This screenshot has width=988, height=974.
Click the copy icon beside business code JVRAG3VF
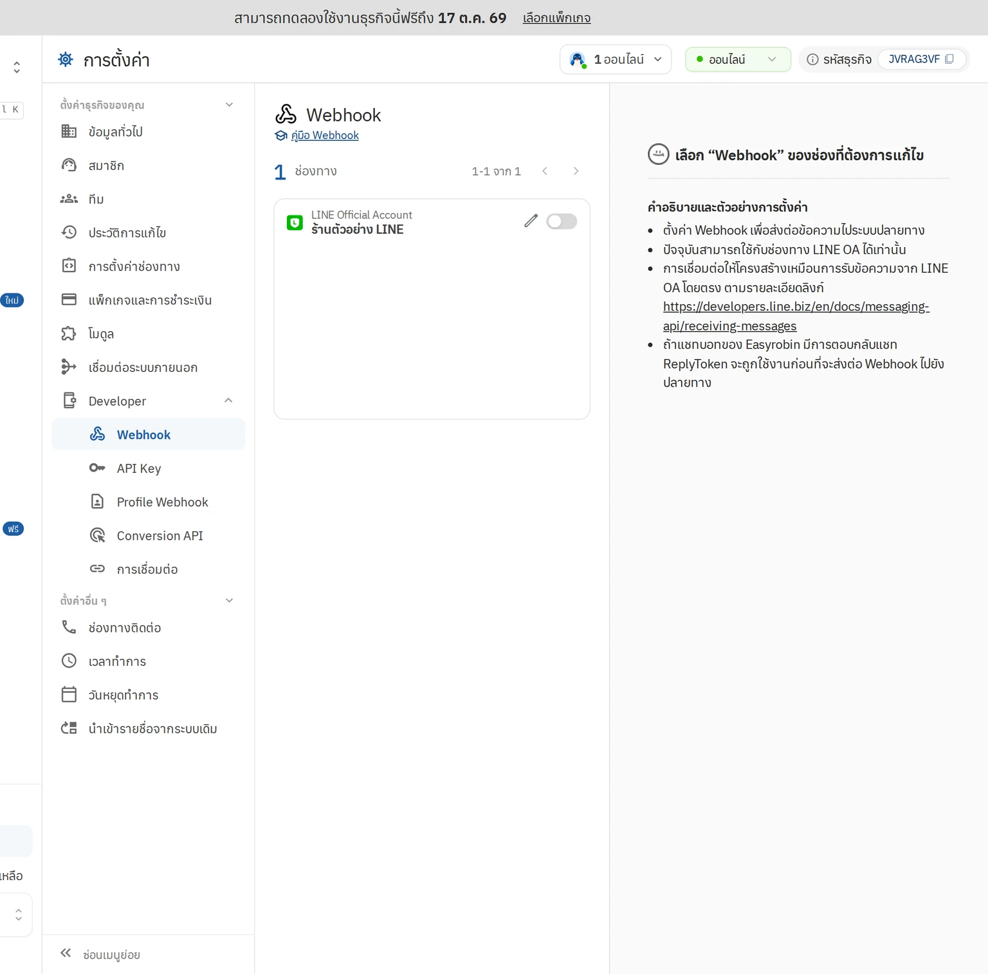(x=949, y=59)
